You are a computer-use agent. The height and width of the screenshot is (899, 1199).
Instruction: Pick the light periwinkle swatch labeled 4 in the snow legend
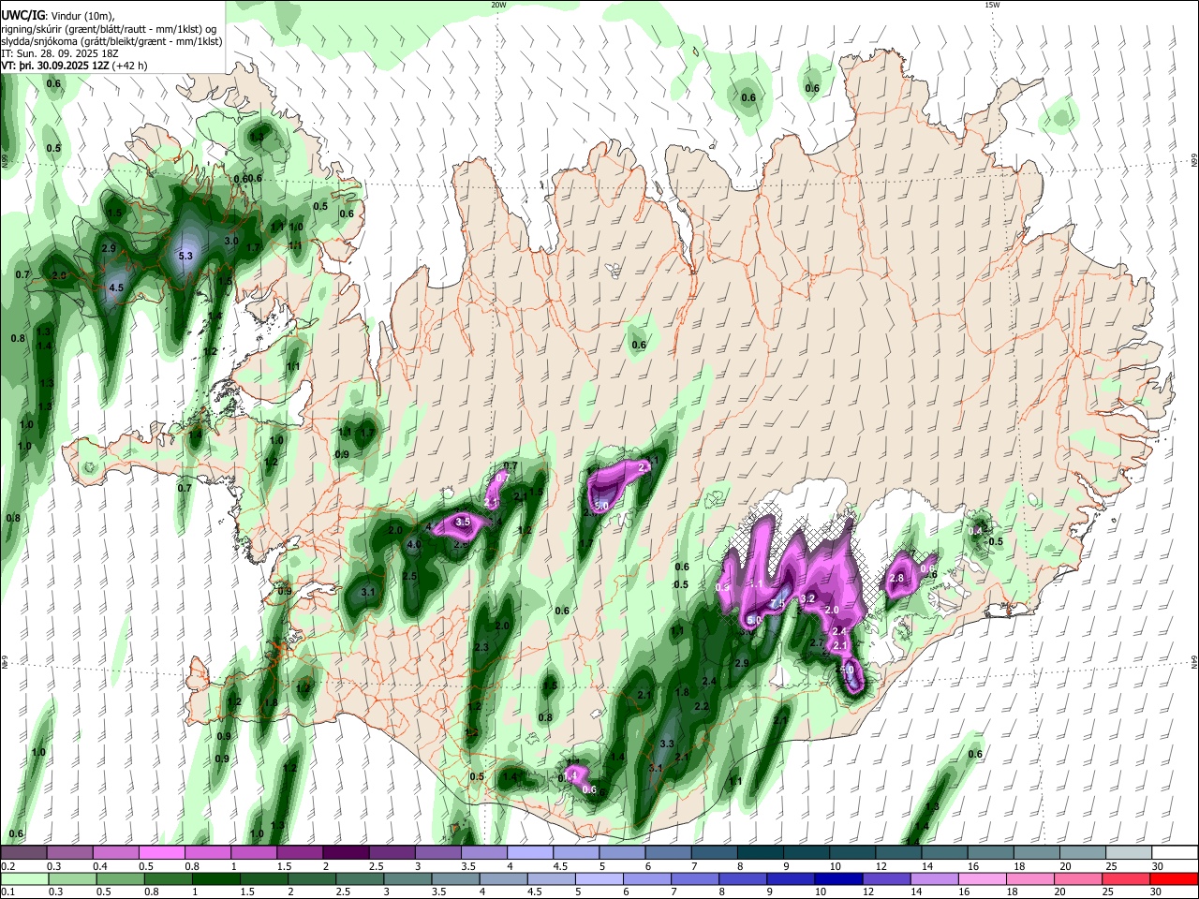pyautogui.click(x=528, y=852)
